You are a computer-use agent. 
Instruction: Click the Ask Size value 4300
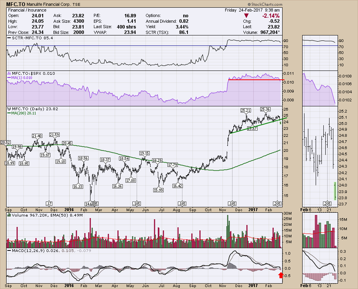click(x=79, y=21)
